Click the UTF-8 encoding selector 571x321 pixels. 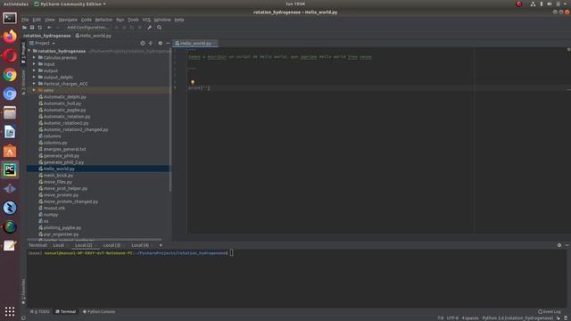452,318
